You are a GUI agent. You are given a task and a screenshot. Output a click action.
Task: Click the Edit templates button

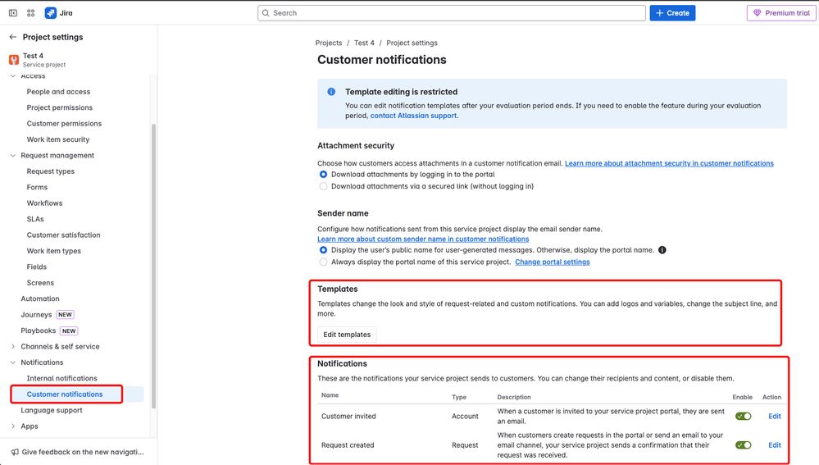pos(347,335)
